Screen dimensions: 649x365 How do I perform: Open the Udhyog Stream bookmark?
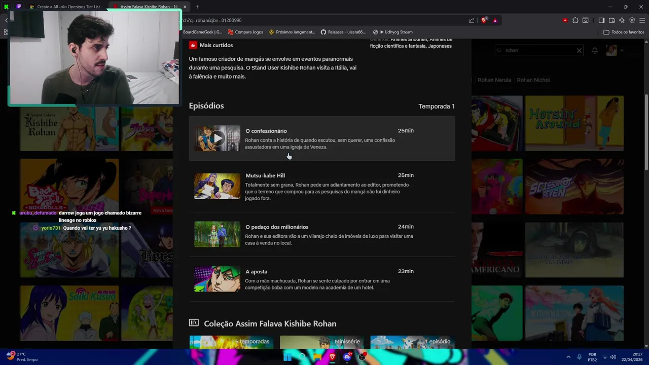click(392, 32)
